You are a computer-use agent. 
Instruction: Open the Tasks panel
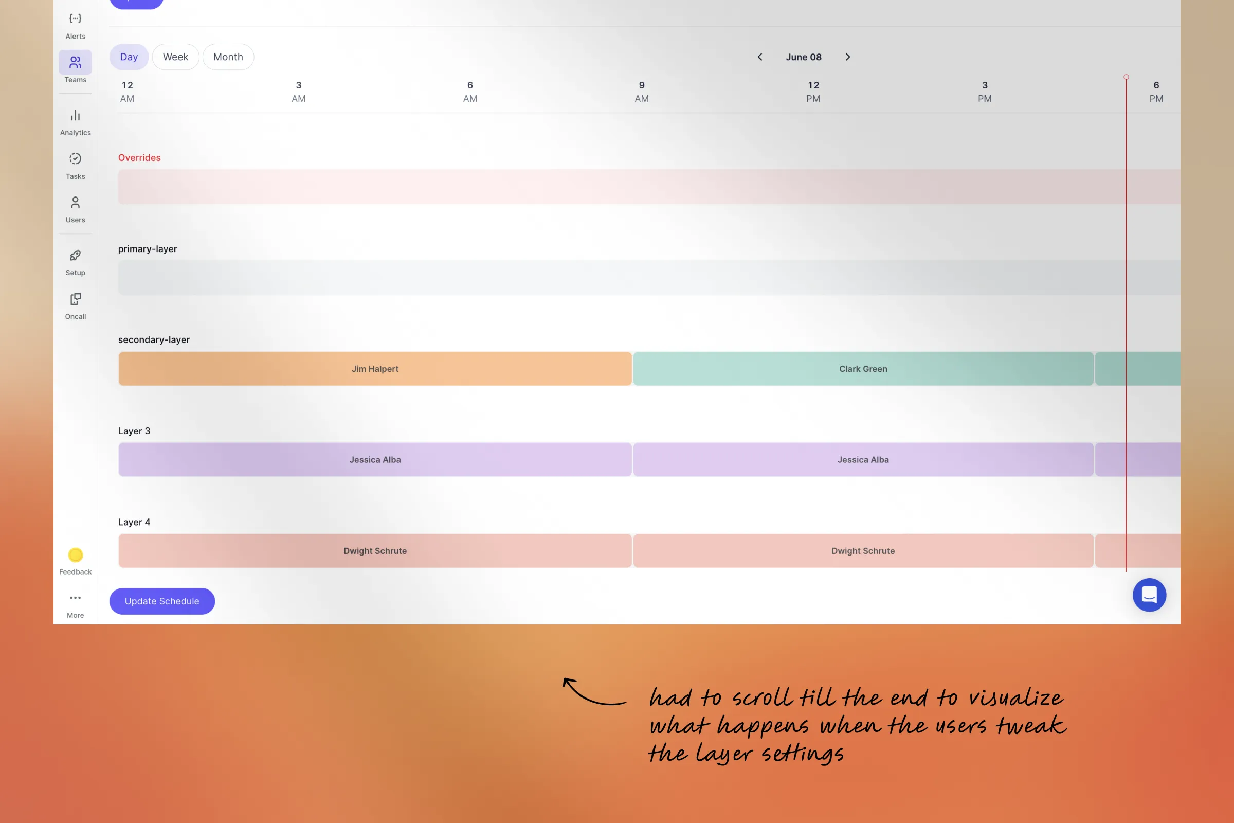point(75,165)
